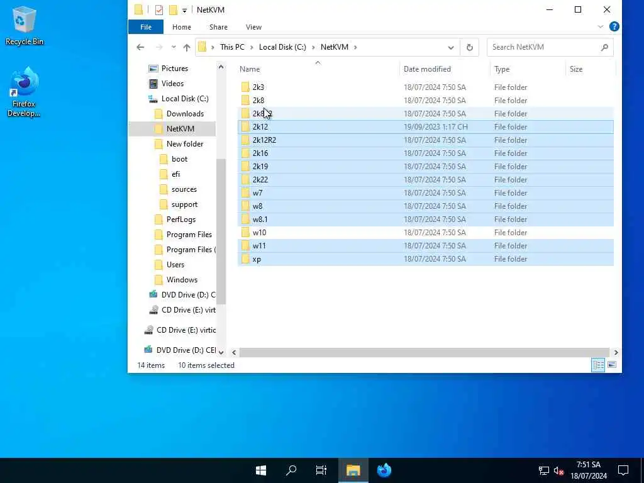Select the 2k19 folder

pos(426,166)
